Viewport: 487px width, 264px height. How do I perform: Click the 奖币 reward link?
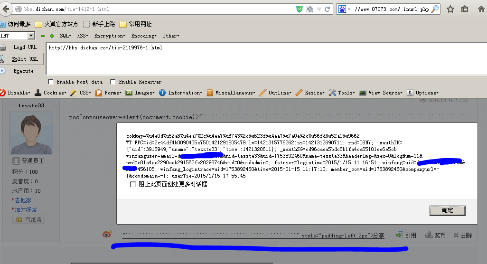(x=435, y=235)
